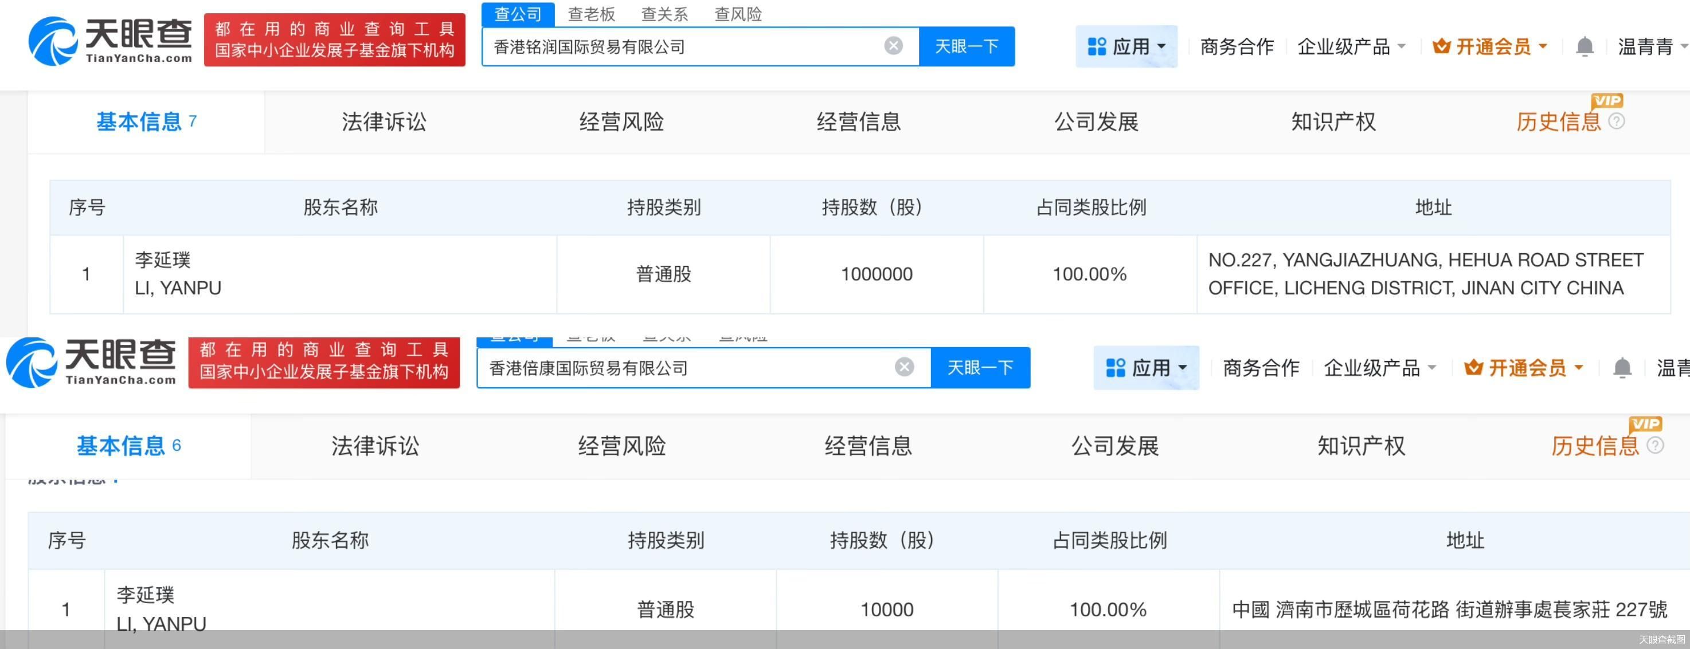
Task: Open the notification bell
Action: click(1586, 46)
